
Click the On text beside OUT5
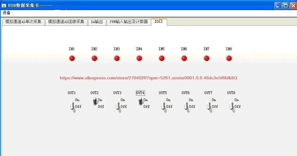click(x=168, y=100)
